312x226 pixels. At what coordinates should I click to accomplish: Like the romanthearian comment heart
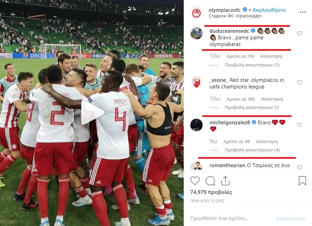tap(299, 167)
